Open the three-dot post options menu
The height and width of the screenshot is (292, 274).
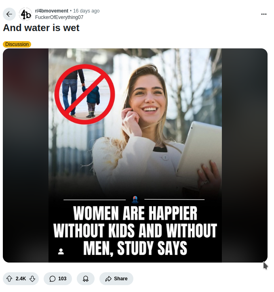click(x=264, y=14)
